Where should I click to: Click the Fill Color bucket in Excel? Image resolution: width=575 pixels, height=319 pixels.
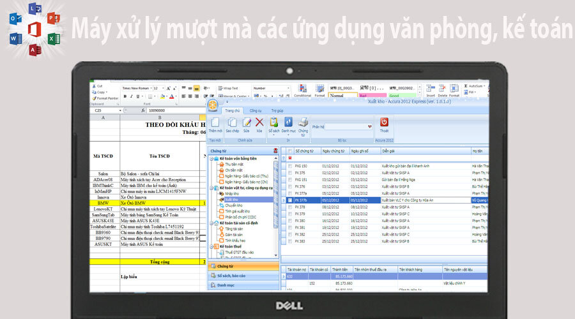point(162,96)
